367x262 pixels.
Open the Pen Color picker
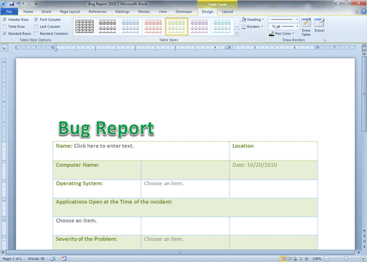[282, 34]
